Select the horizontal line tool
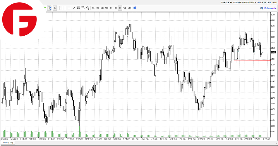Screen dimensions: 278x146 [x=69, y=8]
